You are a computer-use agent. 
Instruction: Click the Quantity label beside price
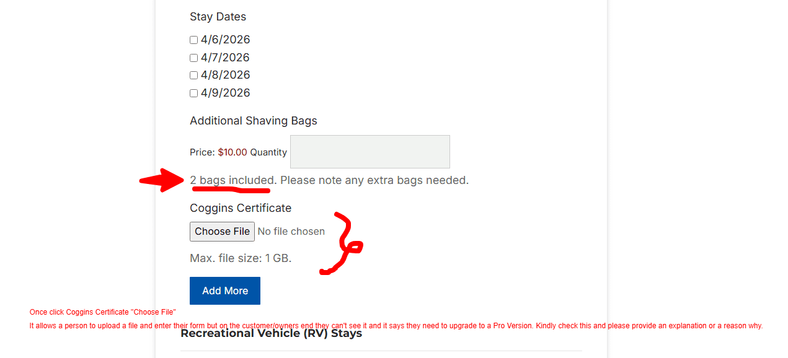268,152
